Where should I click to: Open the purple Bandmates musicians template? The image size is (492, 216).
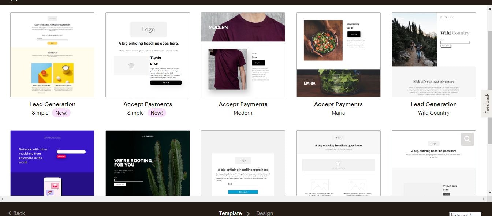(x=52, y=163)
